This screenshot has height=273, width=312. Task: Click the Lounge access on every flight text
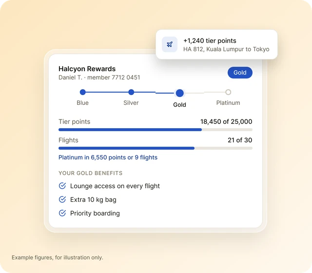pyautogui.click(x=115, y=186)
